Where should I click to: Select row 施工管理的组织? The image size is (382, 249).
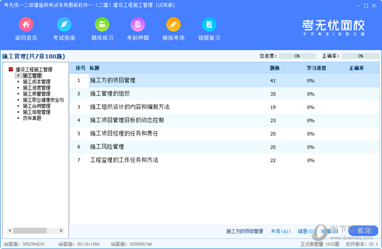tap(225, 94)
